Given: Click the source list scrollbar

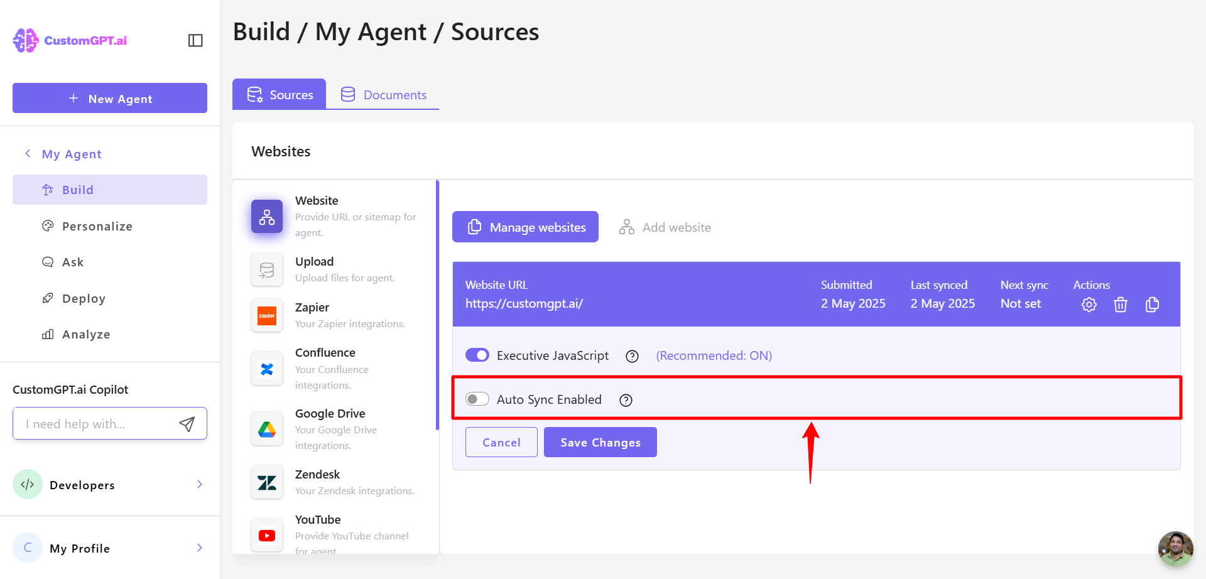Looking at the screenshot, I should point(437,305).
